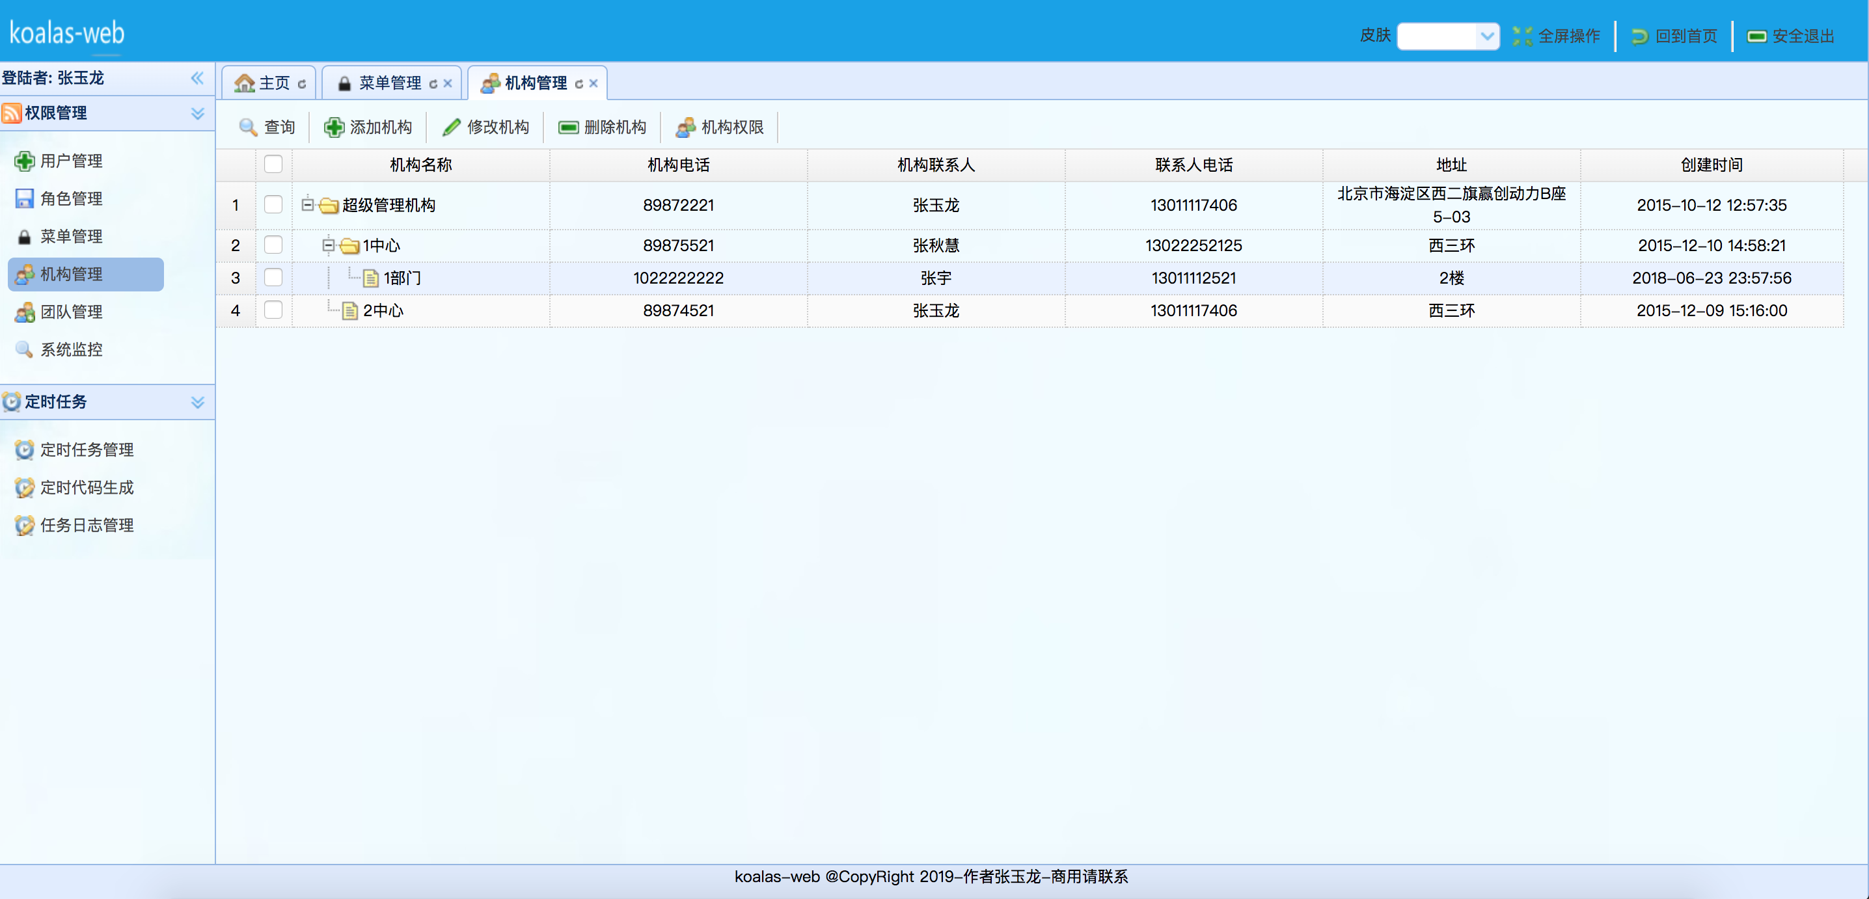Click the 定时任务管理 clock icon

[25, 449]
